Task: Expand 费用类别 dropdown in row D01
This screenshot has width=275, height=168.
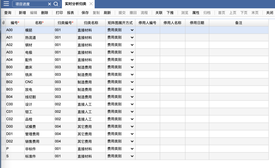Action: pos(132,134)
